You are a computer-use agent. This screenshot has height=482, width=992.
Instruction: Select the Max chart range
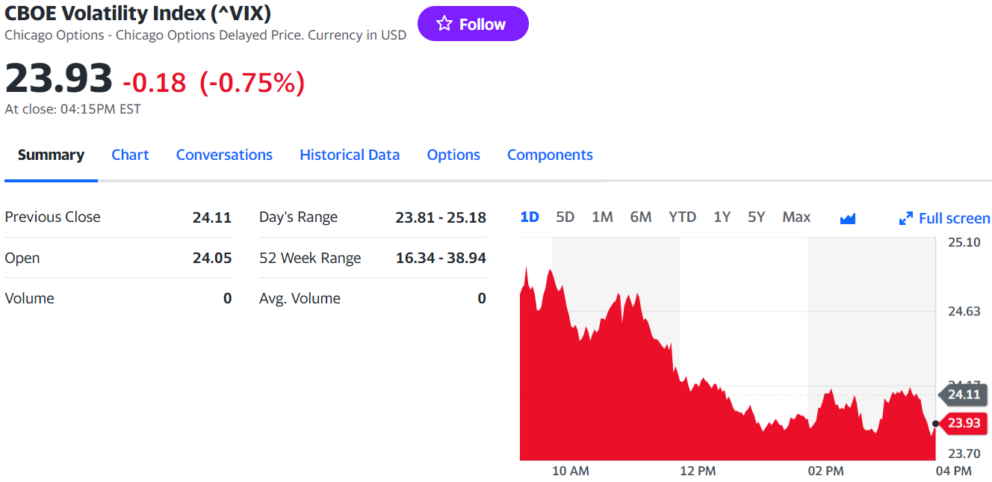796,217
